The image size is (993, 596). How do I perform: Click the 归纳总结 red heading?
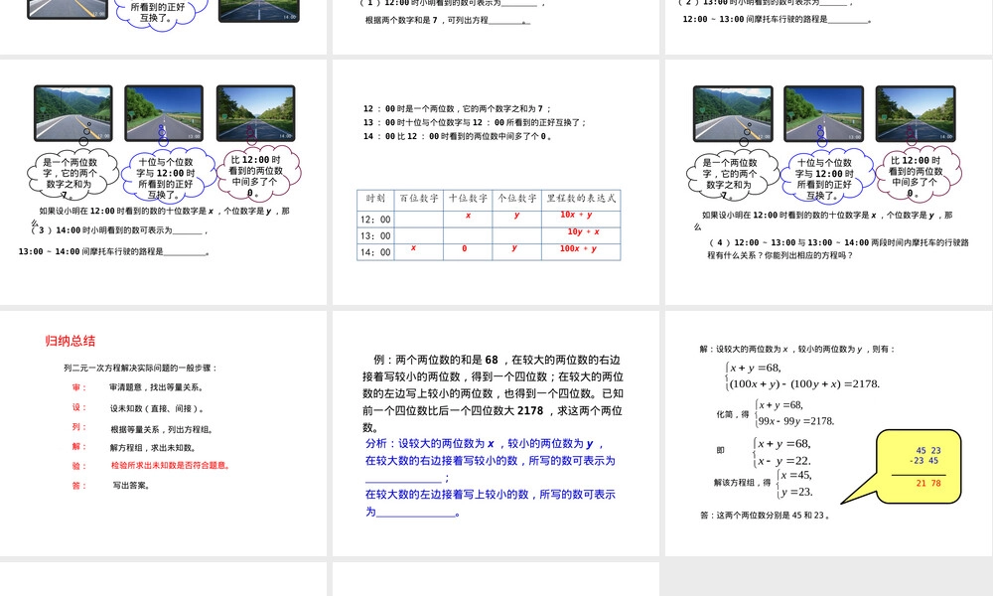point(71,341)
